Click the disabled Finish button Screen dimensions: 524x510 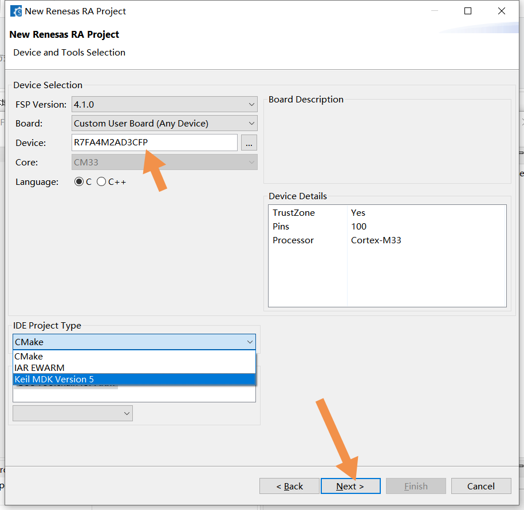pos(416,486)
